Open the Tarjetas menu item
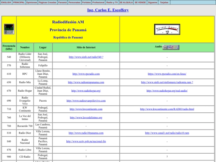The width and height of the screenshot is (216, 162). (x=164, y=2)
